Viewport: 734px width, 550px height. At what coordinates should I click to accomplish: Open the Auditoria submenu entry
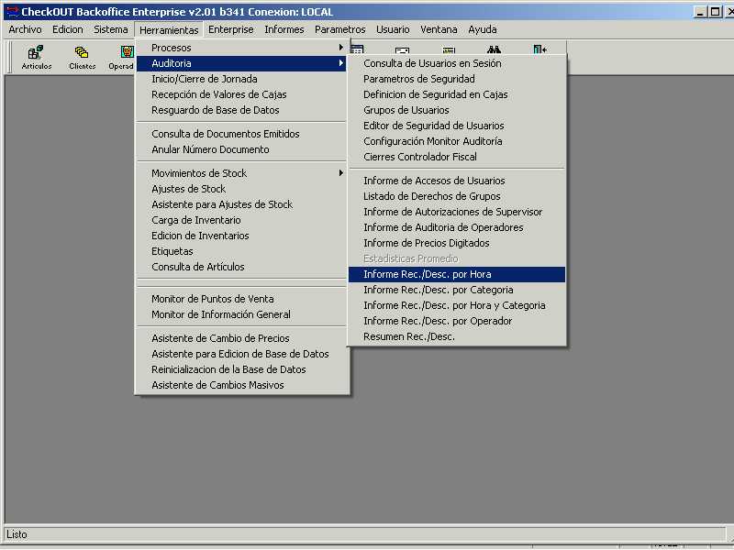(241, 63)
